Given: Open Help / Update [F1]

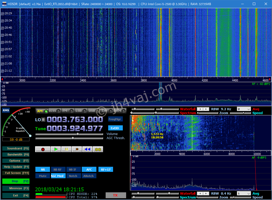Looking at the screenshot, I should [x=16, y=167].
